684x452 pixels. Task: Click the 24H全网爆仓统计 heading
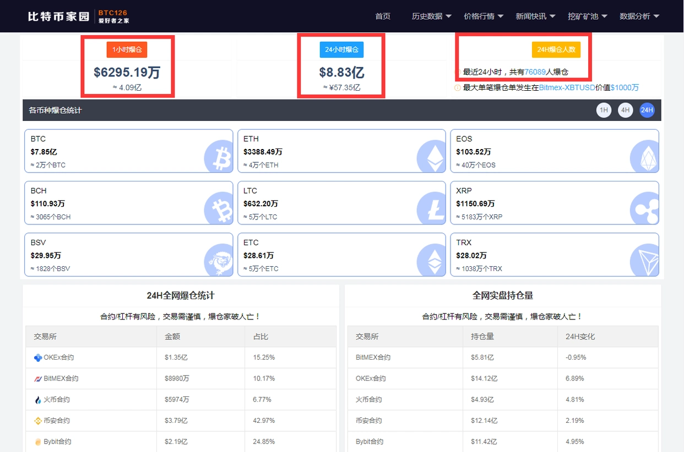coord(181,295)
